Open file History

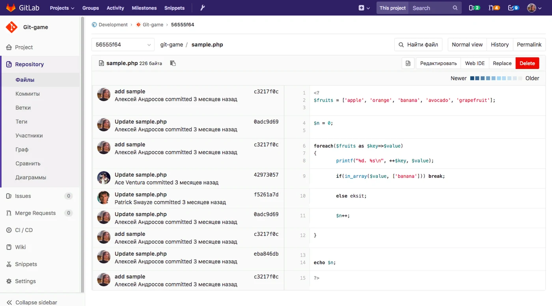[x=500, y=45]
